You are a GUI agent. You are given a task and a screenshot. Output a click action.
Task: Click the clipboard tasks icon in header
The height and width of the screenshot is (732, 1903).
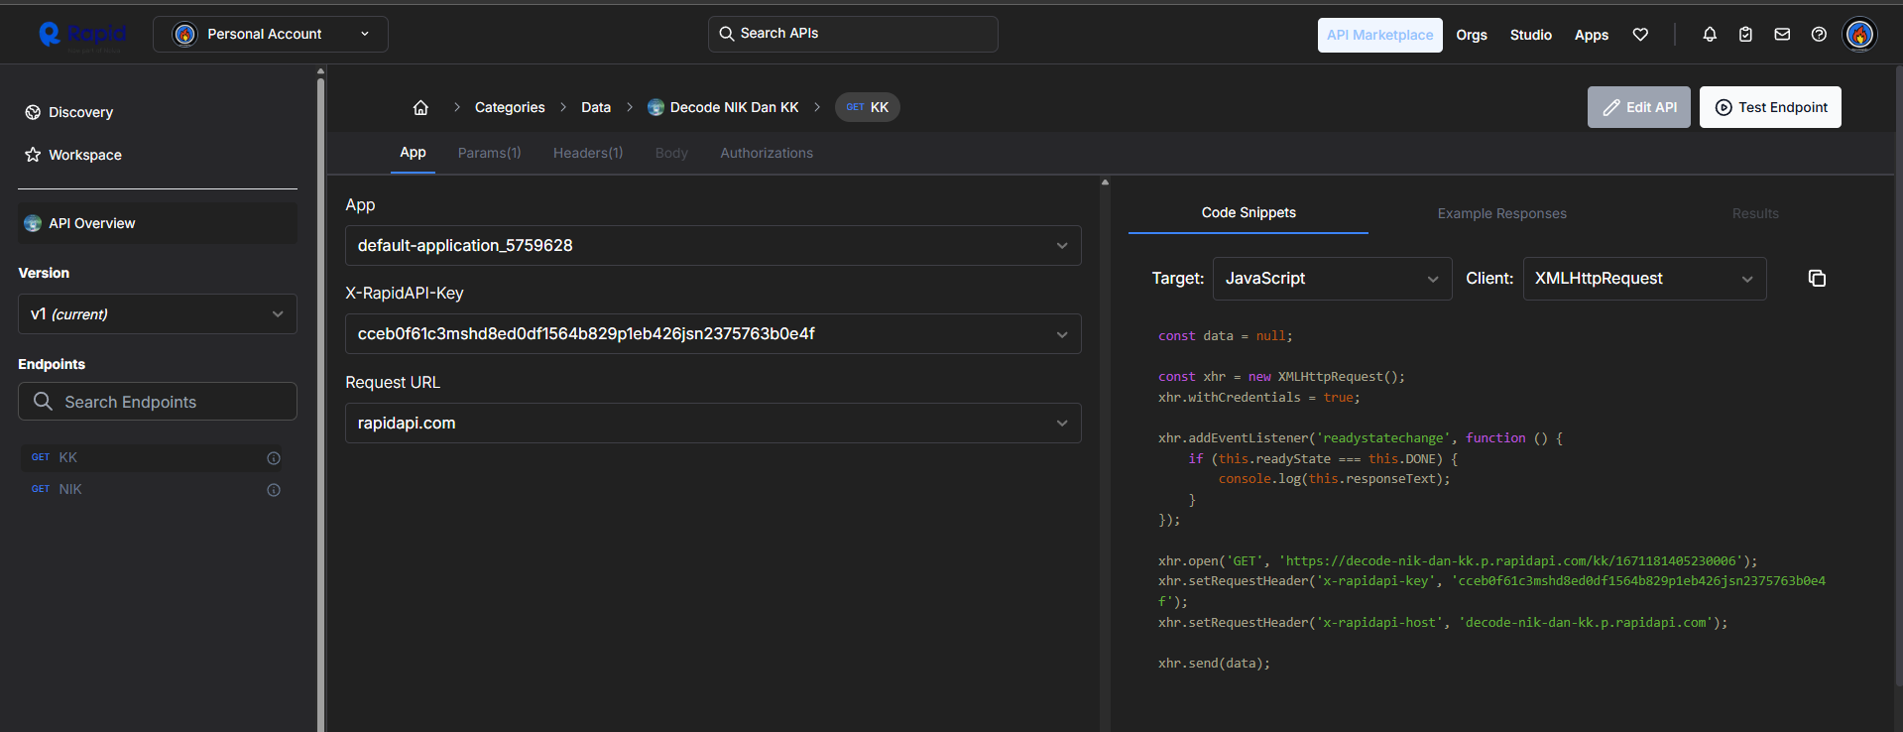click(1745, 35)
